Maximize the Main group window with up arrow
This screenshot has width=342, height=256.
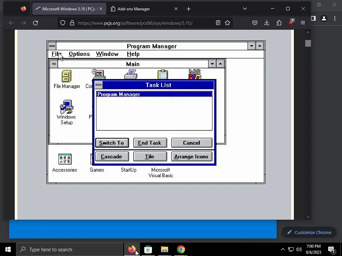coord(220,64)
